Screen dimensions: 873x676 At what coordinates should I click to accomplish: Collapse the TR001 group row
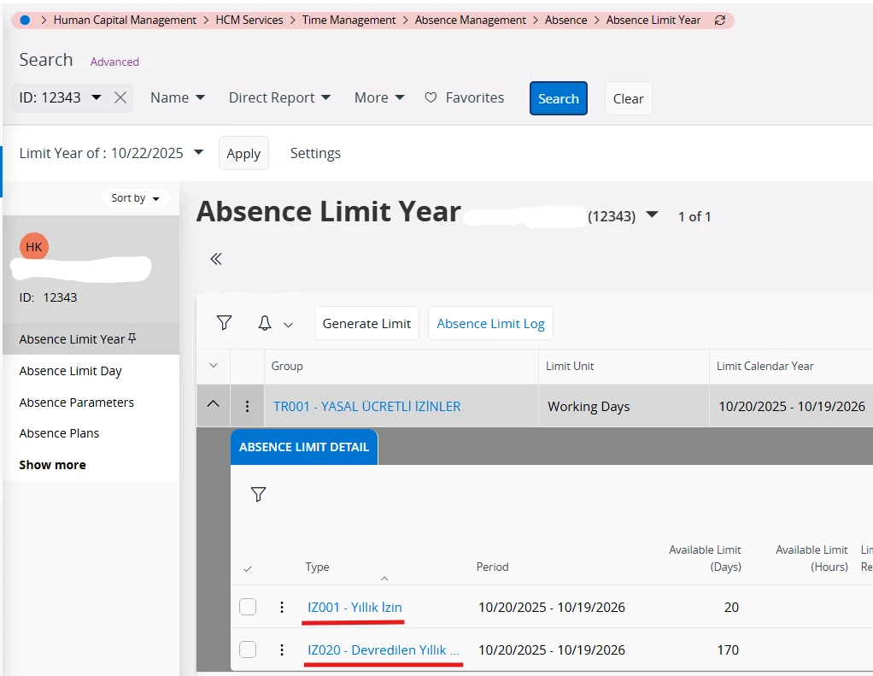pyautogui.click(x=214, y=405)
